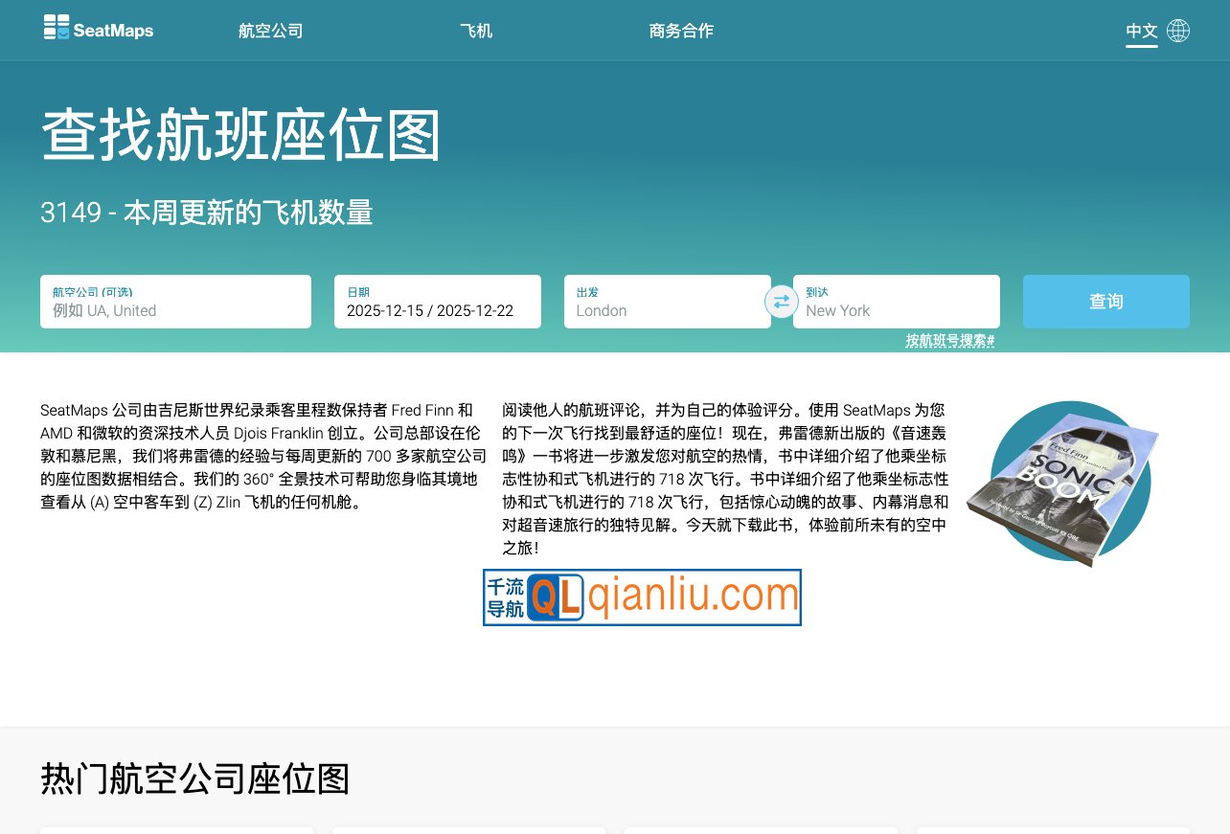Select 商务合作 in the top navigation

pos(681,30)
